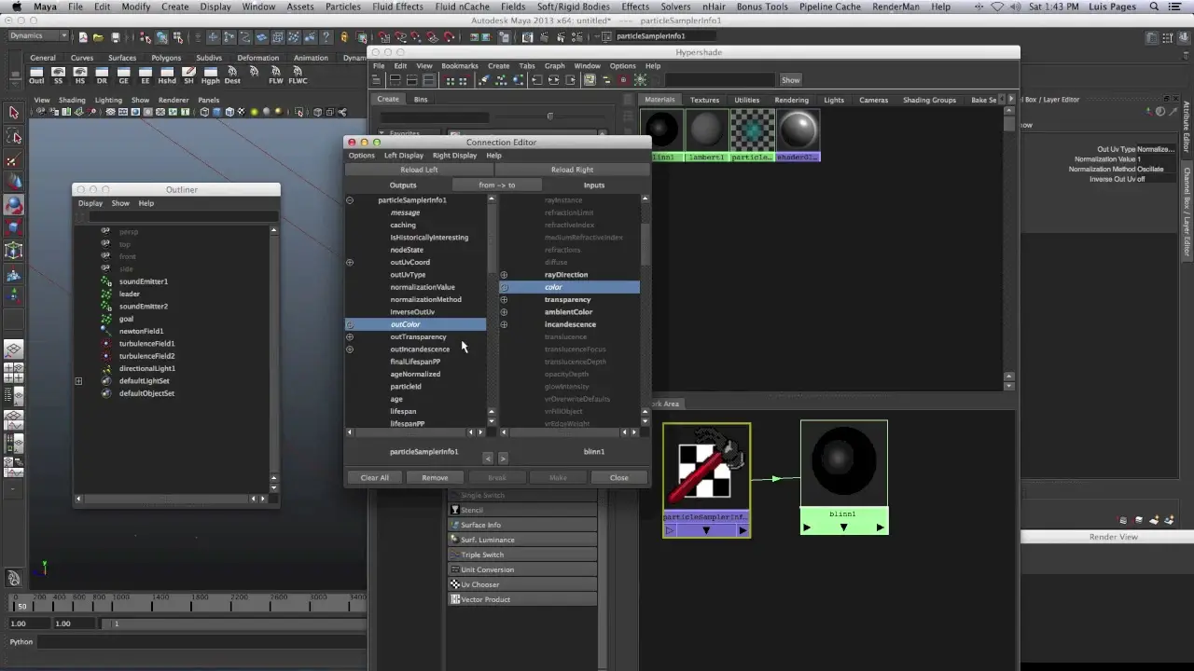Collapse the particleSamplerInfo1 node tree
The height and width of the screenshot is (671, 1194).
(x=350, y=200)
